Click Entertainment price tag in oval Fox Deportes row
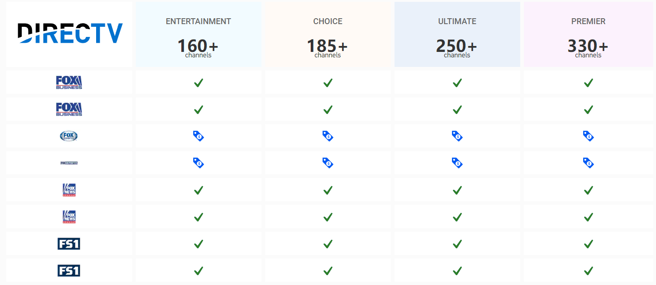The width and height of the screenshot is (656, 285). coord(198,136)
